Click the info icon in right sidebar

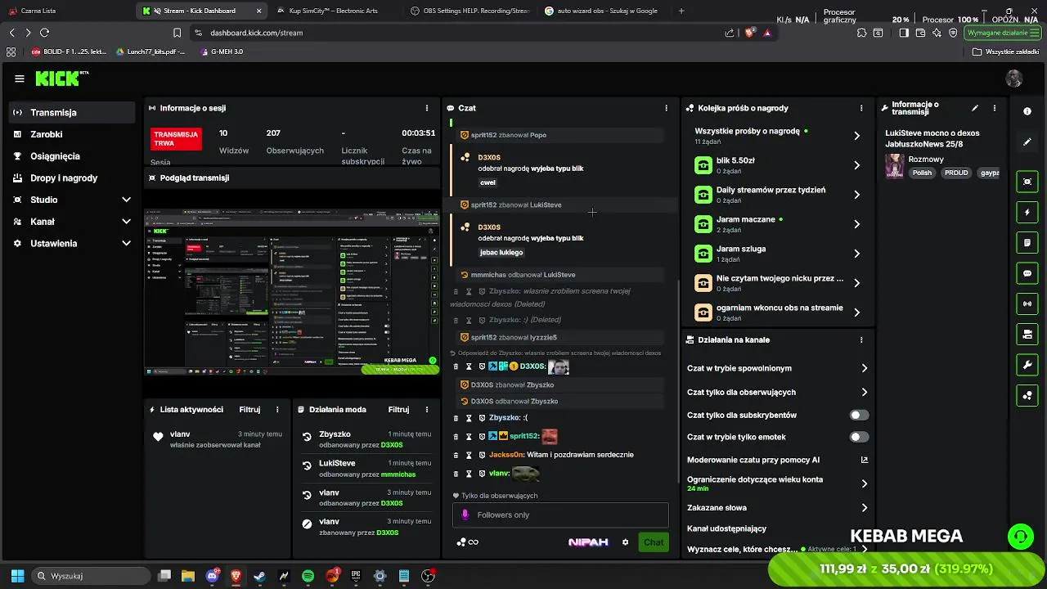tap(1027, 111)
